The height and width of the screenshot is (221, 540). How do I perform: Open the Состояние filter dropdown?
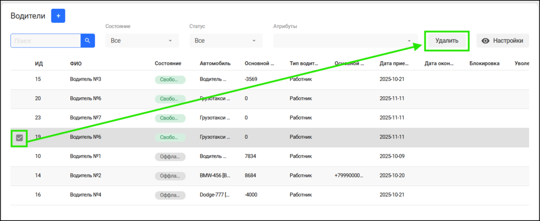point(142,41)
